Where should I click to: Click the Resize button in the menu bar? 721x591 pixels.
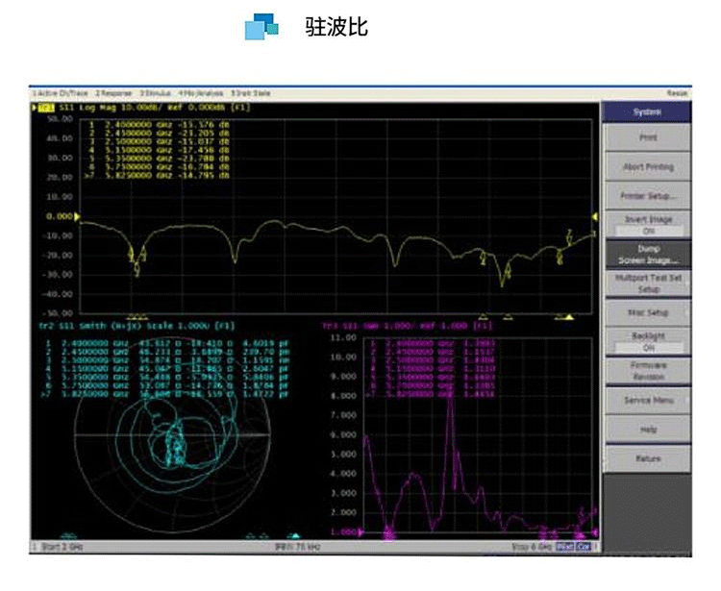tap(677, 93)
